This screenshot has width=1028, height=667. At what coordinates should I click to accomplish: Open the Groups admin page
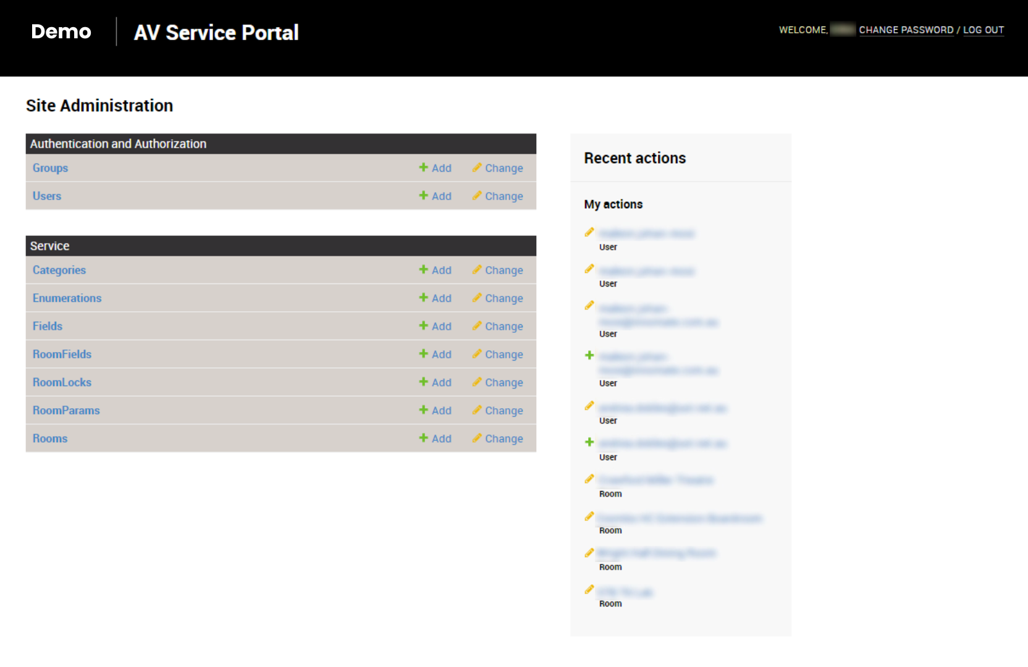pos(49,167)
